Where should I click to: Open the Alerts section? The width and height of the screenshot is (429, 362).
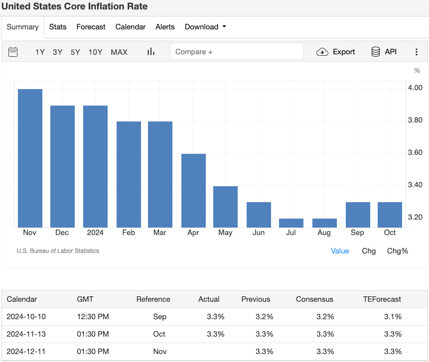coord(165,27)
